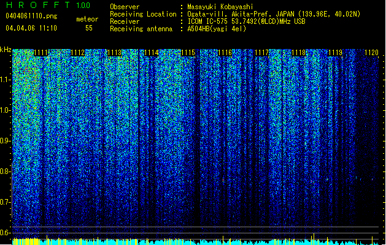This screenshot has width=386, height=245.
Task: Click time marker 1113
Action: click(x=115, y=53)
